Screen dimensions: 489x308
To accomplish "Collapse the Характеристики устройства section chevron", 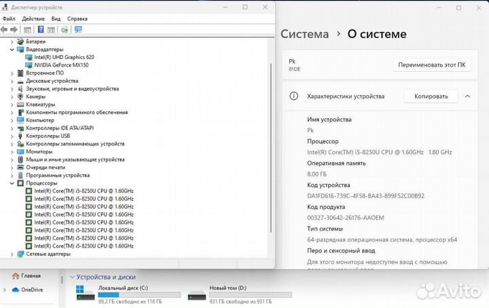I will pyautogui.click(x=467, y=96).
